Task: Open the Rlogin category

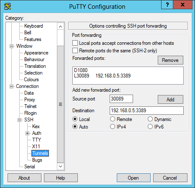Action: (x=31, y=113)
